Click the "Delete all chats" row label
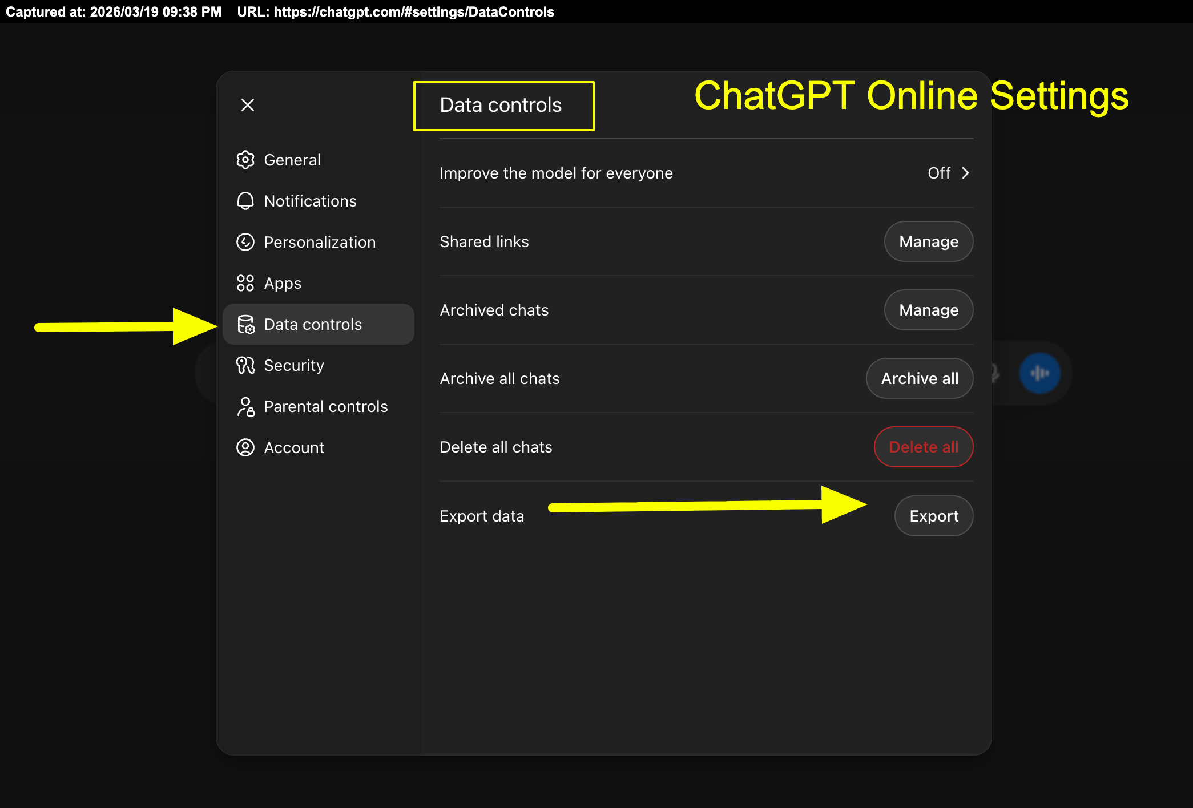Viewport: 1193px width, 808px height. (x=496, y=447)
